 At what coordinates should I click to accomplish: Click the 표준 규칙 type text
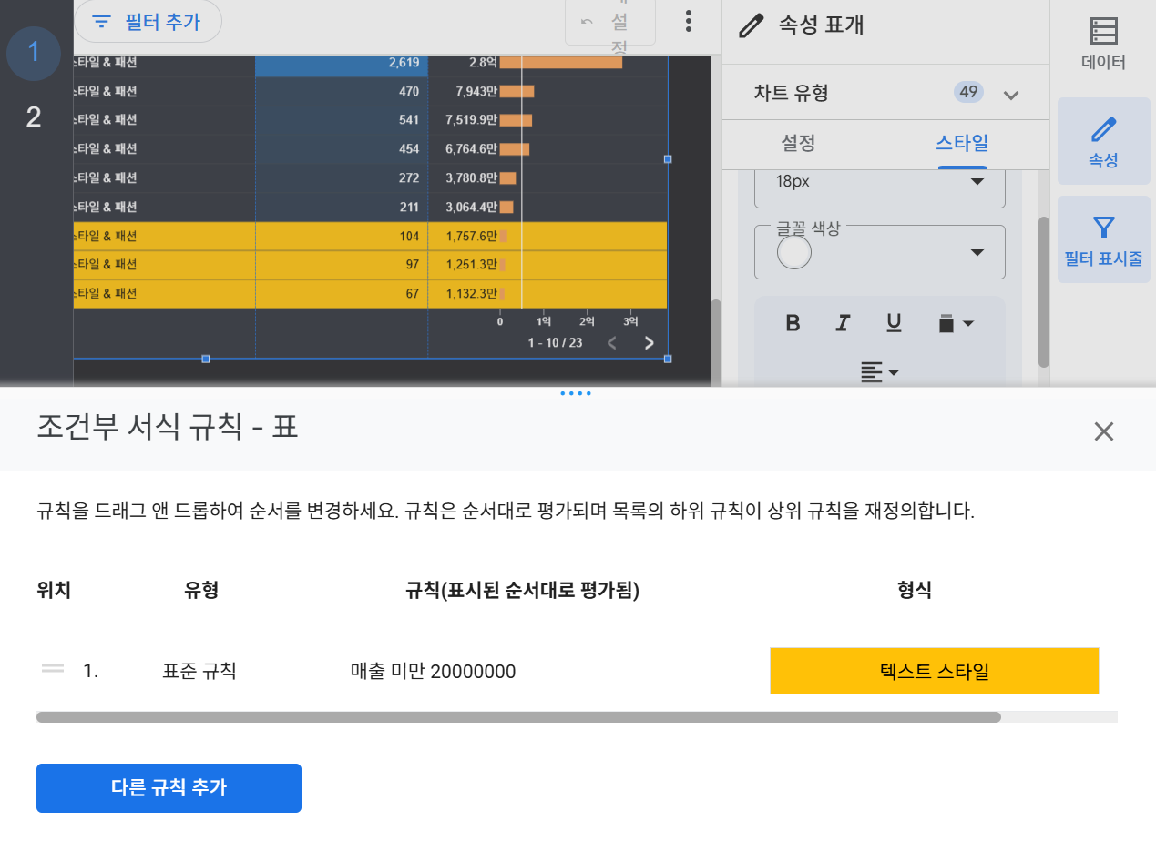coord(199,672)
